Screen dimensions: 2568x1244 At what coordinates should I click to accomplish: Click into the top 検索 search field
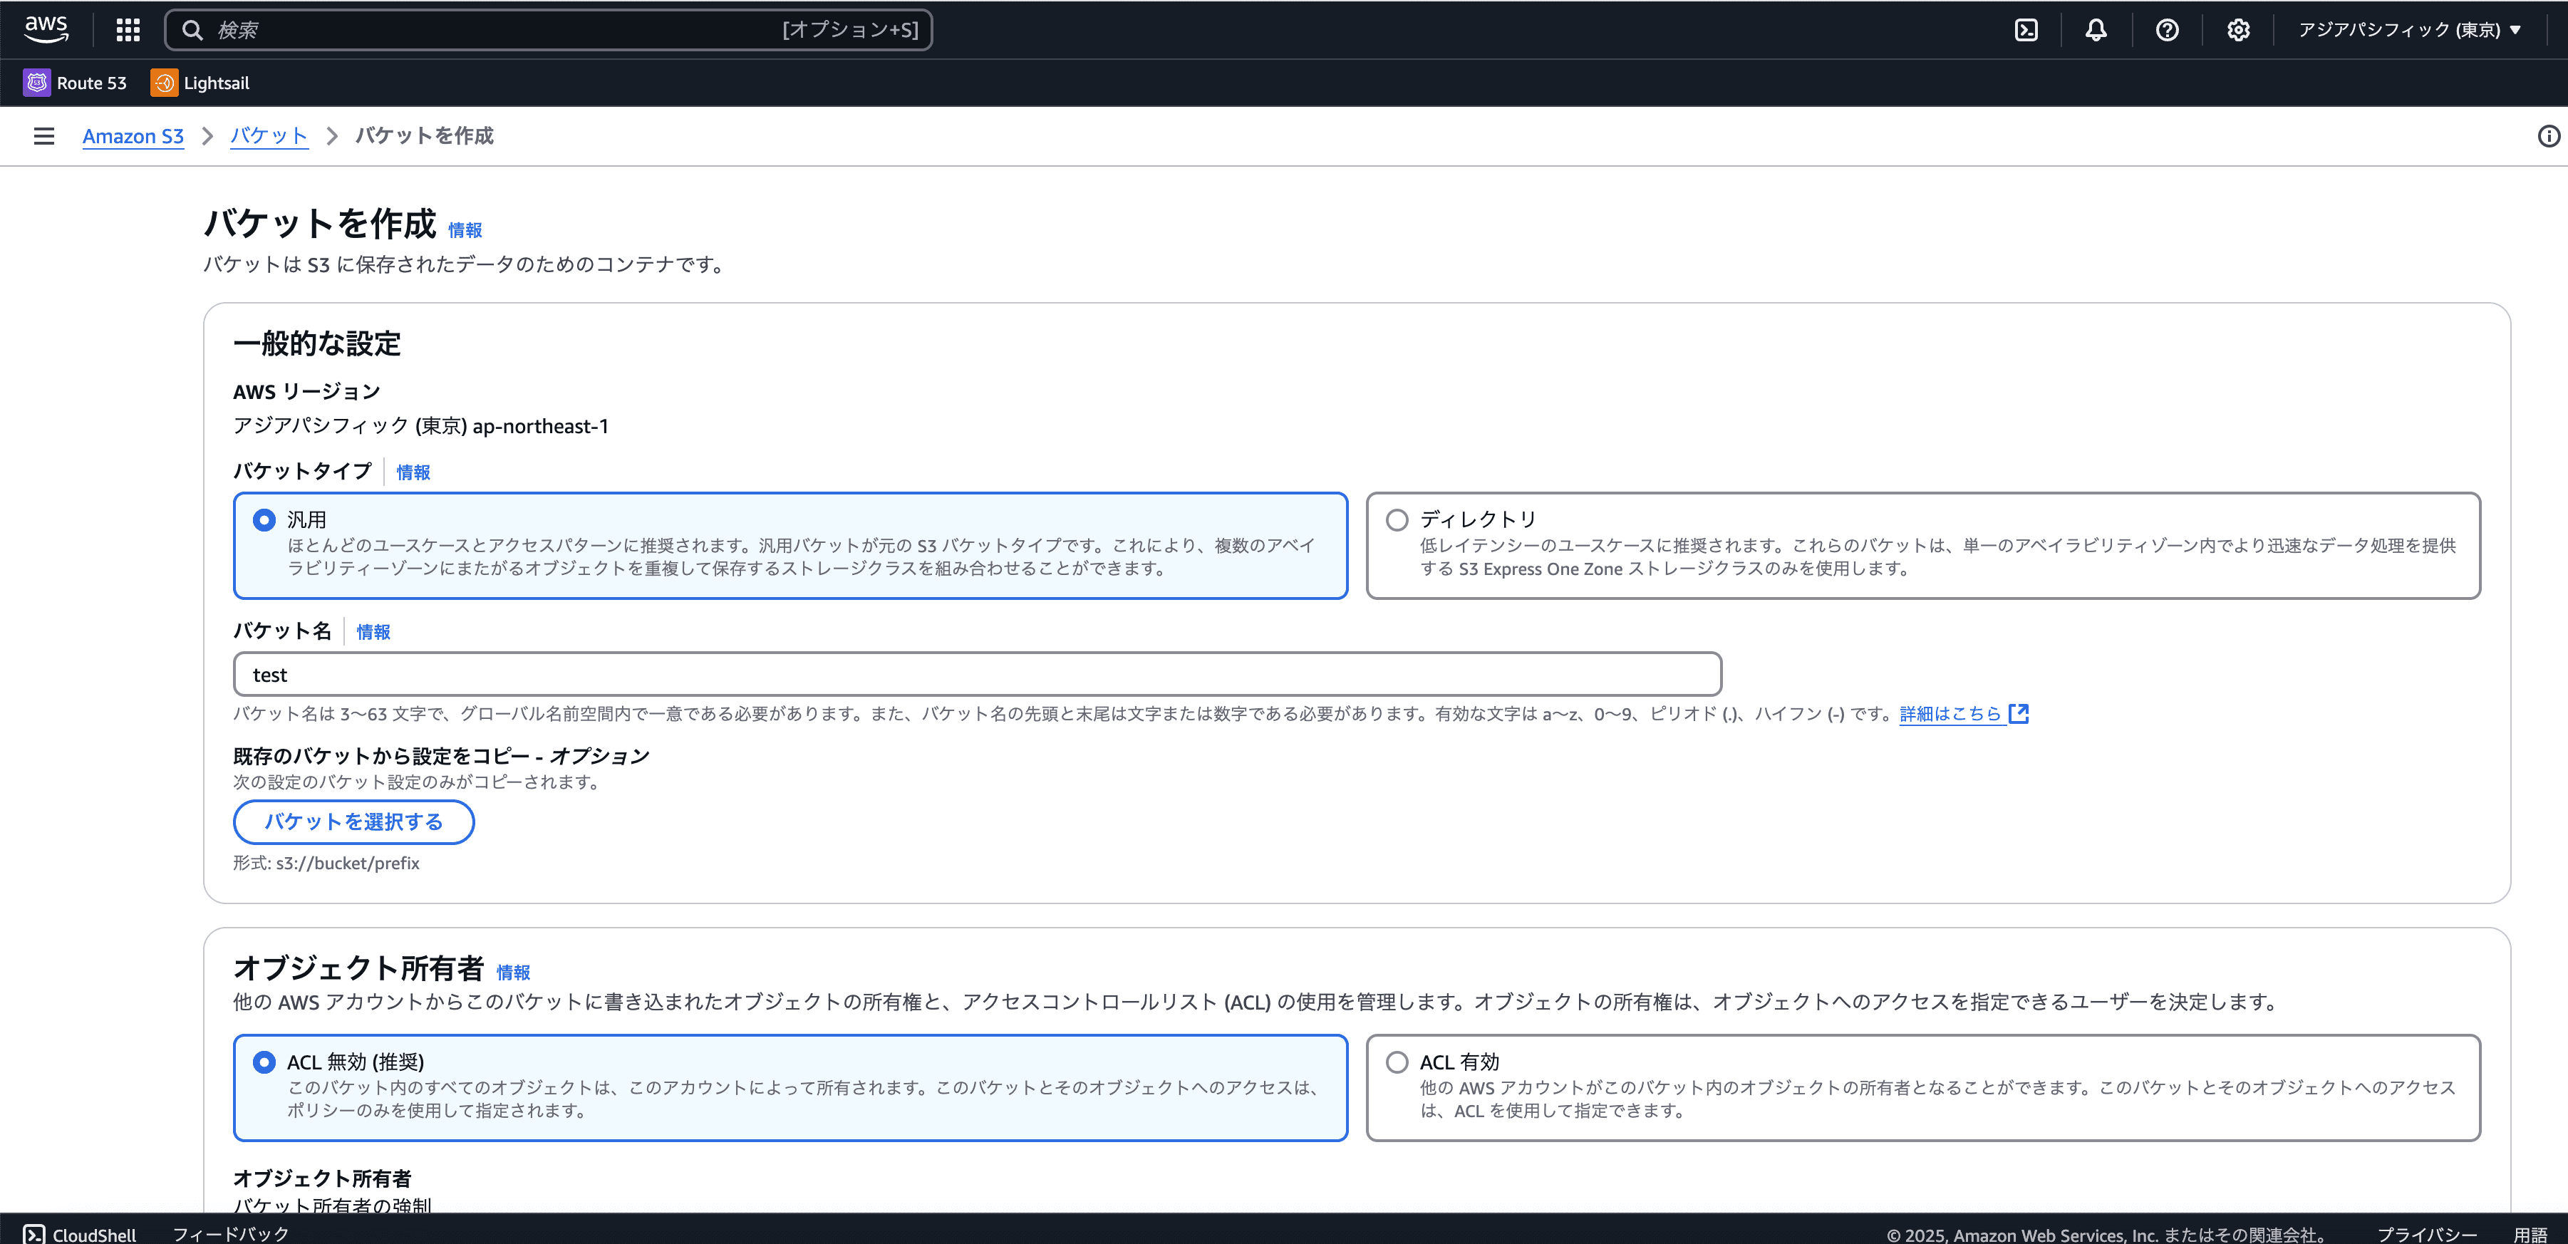pyautogui.click(x=547, y=30)
